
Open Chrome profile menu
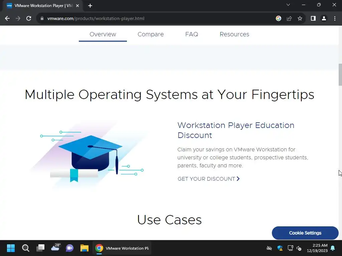[x=324, y=19]
